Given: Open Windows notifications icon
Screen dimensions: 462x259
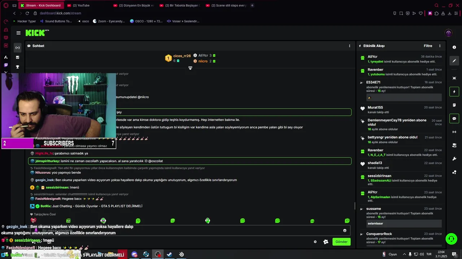Looking at the screenshot, I should click(x=454, y=254).
